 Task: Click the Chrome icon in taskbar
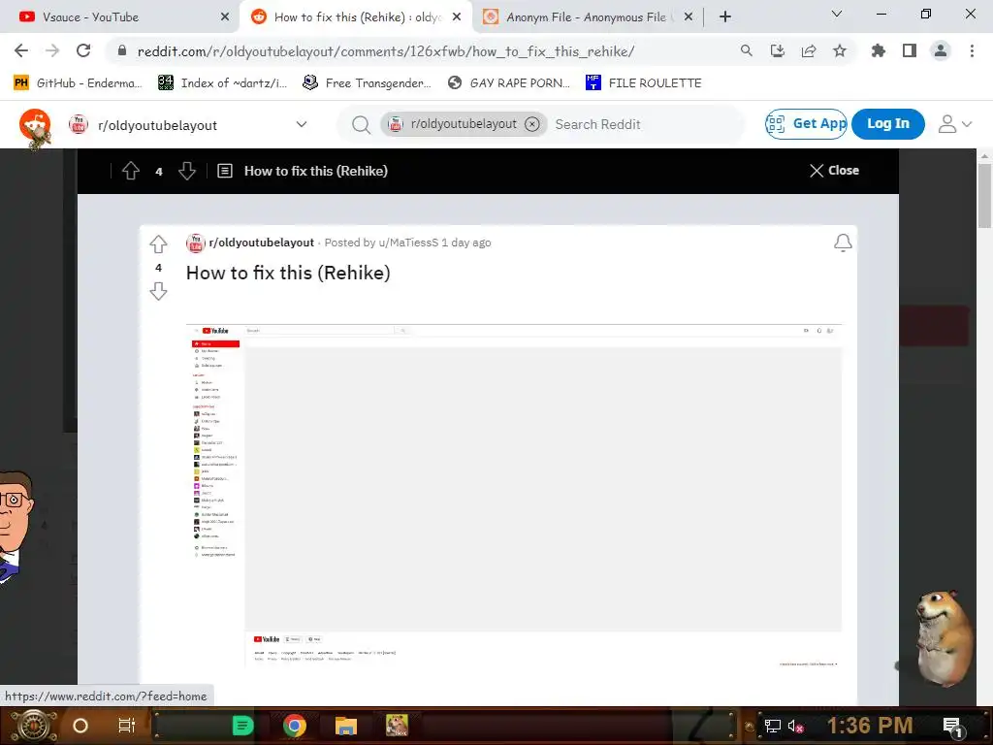click(x=295, y=726)
